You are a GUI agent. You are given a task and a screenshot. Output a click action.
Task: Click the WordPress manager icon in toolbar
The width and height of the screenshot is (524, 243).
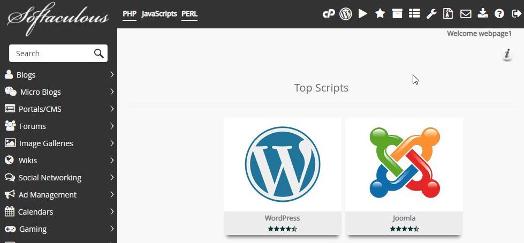point(346,14)
